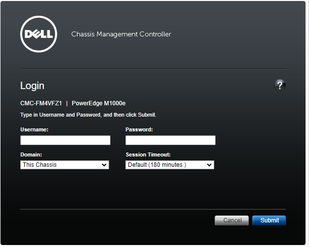This screenshot has width=309, height=247.
Task: Click the pipe separator before PowerEdge M1000e
Action: [x=67, y=103]
